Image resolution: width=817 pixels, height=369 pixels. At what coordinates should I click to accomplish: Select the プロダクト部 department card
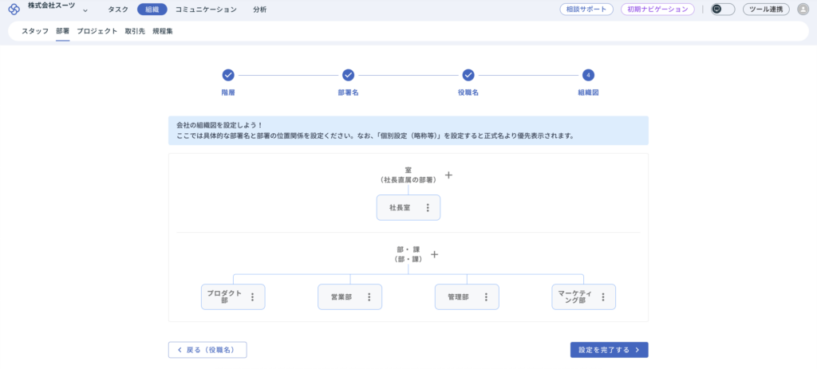pyautogui.click(x=233, y=297)
